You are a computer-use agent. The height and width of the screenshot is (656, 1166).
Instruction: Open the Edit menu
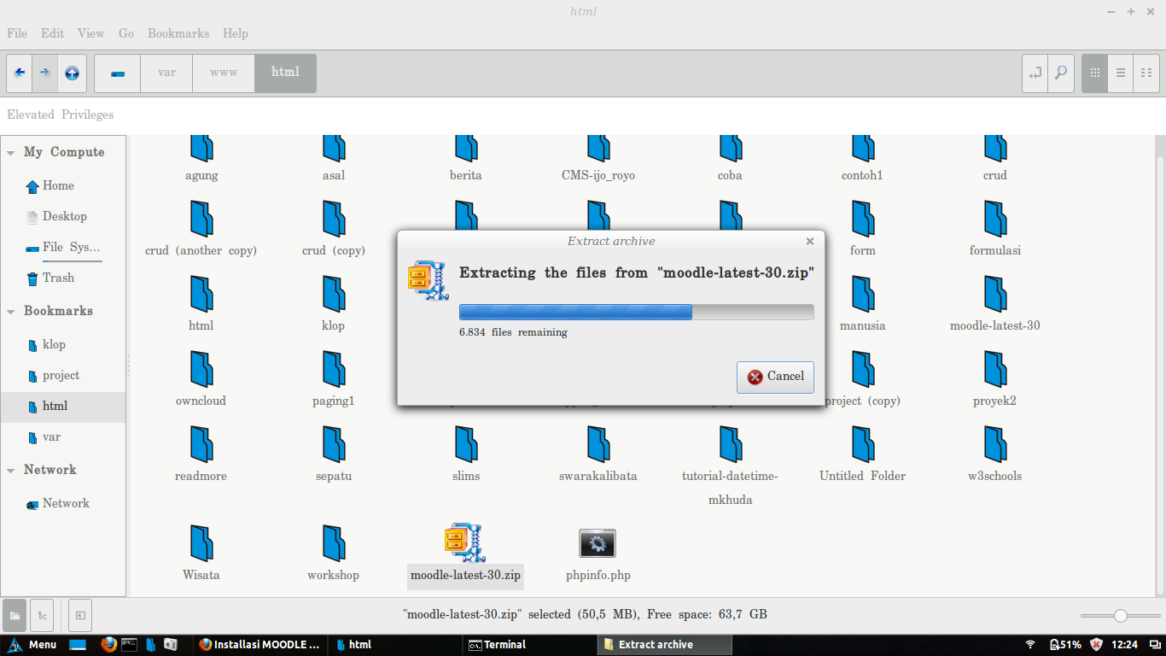(53, 33)
